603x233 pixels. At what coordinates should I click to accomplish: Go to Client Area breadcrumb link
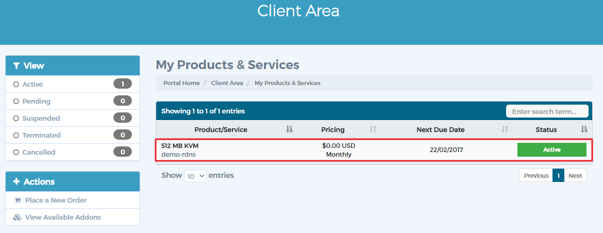pos(227,83)
